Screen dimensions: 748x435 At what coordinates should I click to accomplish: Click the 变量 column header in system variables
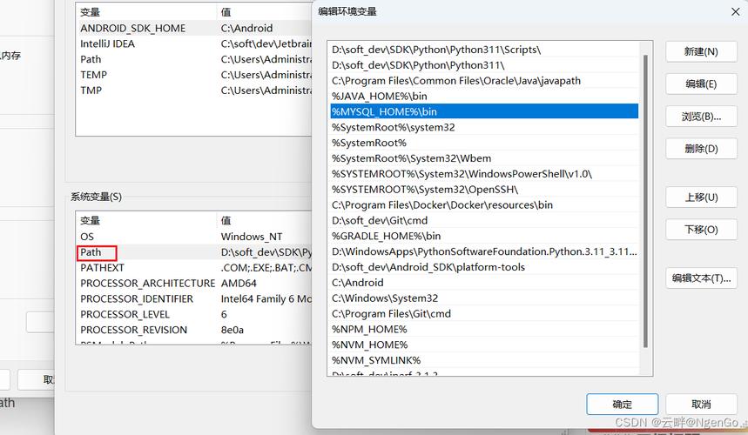(146, 220)
